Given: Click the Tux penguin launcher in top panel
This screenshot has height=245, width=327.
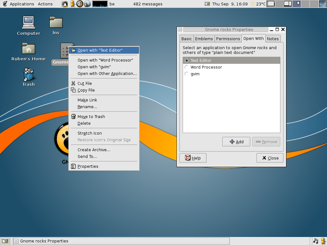Looking at the screenshot, I should (x=65, y=4).
